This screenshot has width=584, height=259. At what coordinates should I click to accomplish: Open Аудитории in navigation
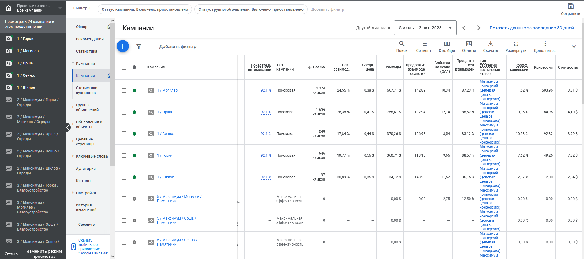coord(86,168)
